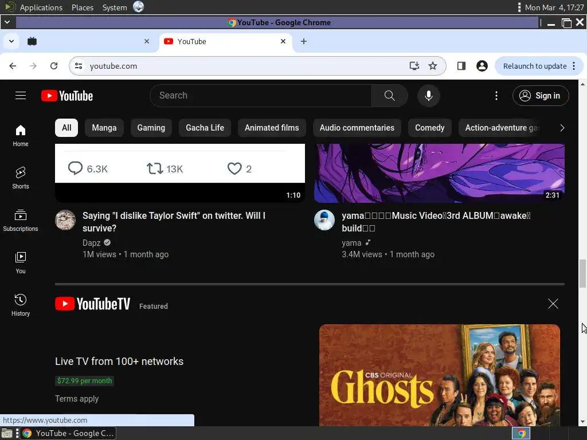Click the YouTube TV logo

pyautogui.click(x=92, y=304)
